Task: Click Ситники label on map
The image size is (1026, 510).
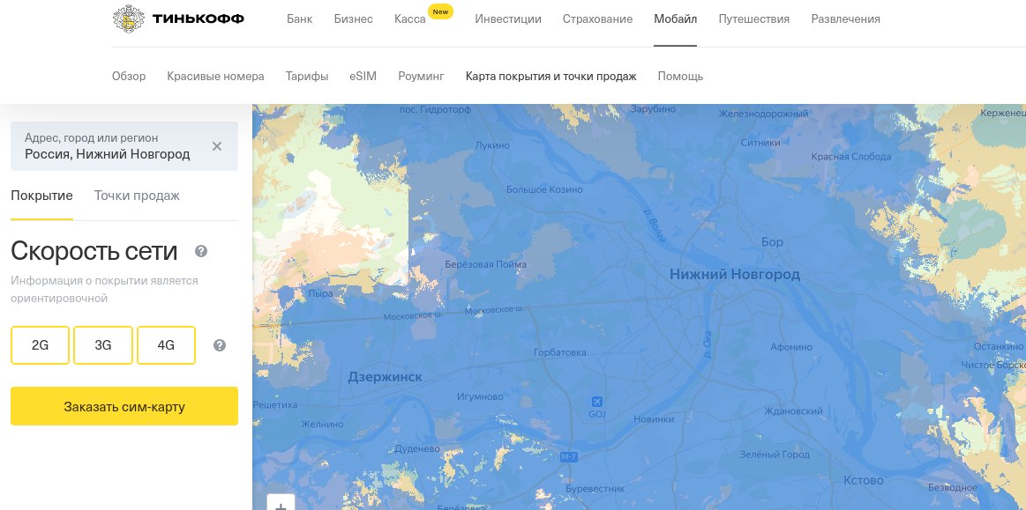Action: point(760,143)
